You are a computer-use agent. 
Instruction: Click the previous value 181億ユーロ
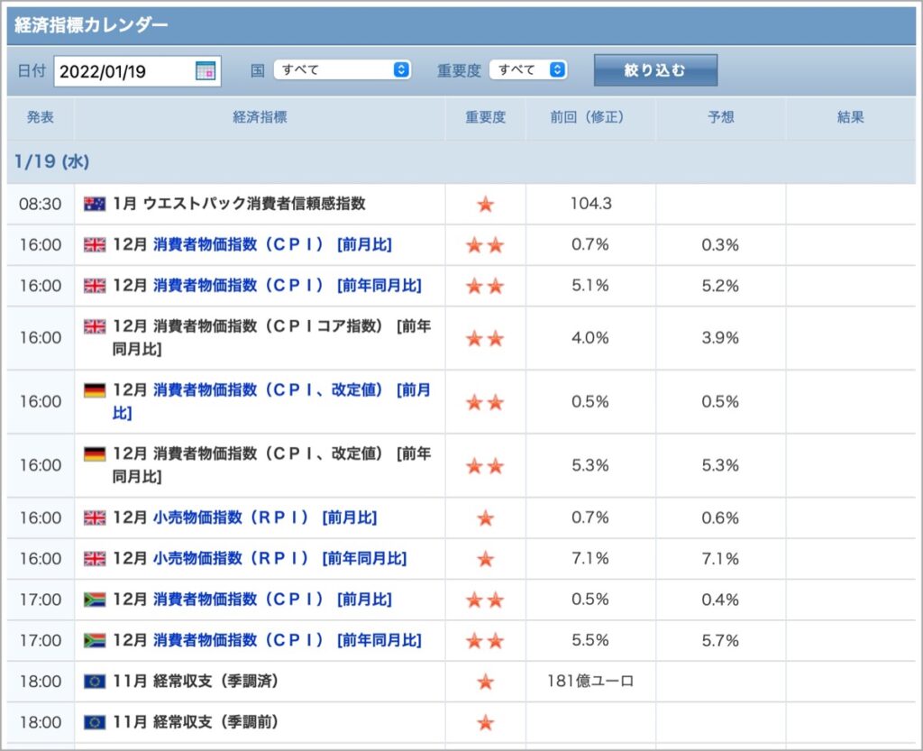(x=590, y=681)
